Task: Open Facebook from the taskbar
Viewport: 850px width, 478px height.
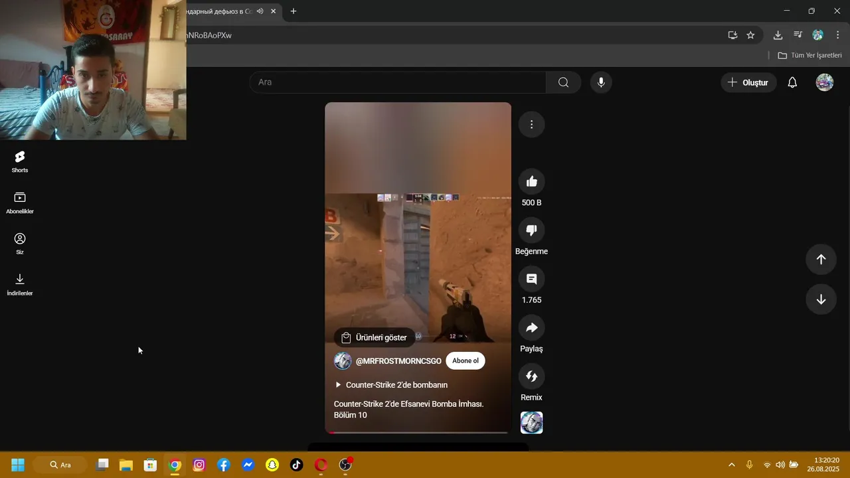Action: [x=224, y=465]
